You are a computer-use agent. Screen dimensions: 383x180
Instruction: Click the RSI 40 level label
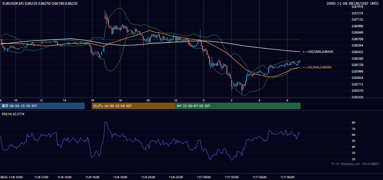(x=353, y=147)
